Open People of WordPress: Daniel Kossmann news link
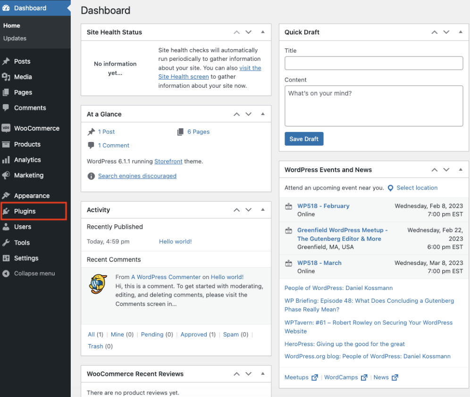Viewport: 470px width, 397px height. click(x=338, y=288)
